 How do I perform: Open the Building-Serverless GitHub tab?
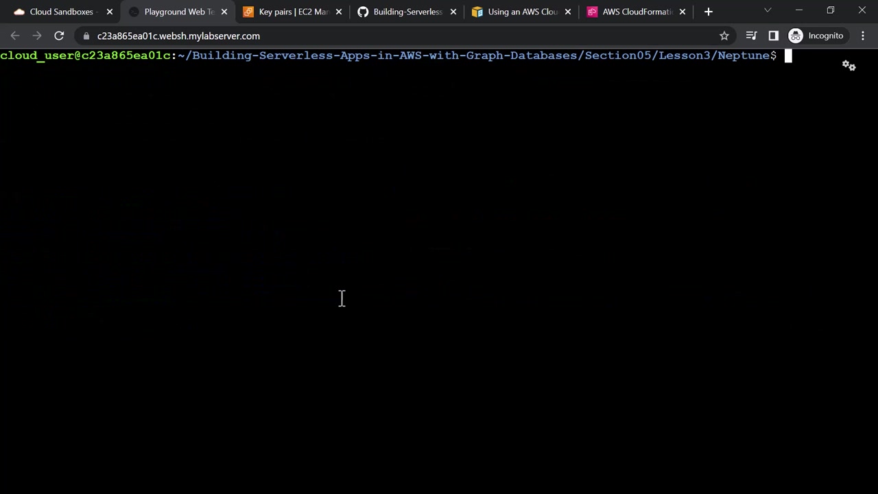coord(406,12)
